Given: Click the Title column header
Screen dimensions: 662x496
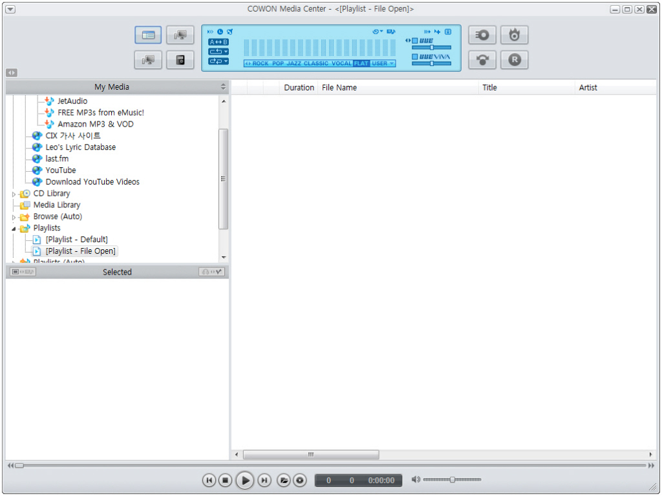Looking at the screenshot, I should [x=526, y=87].
